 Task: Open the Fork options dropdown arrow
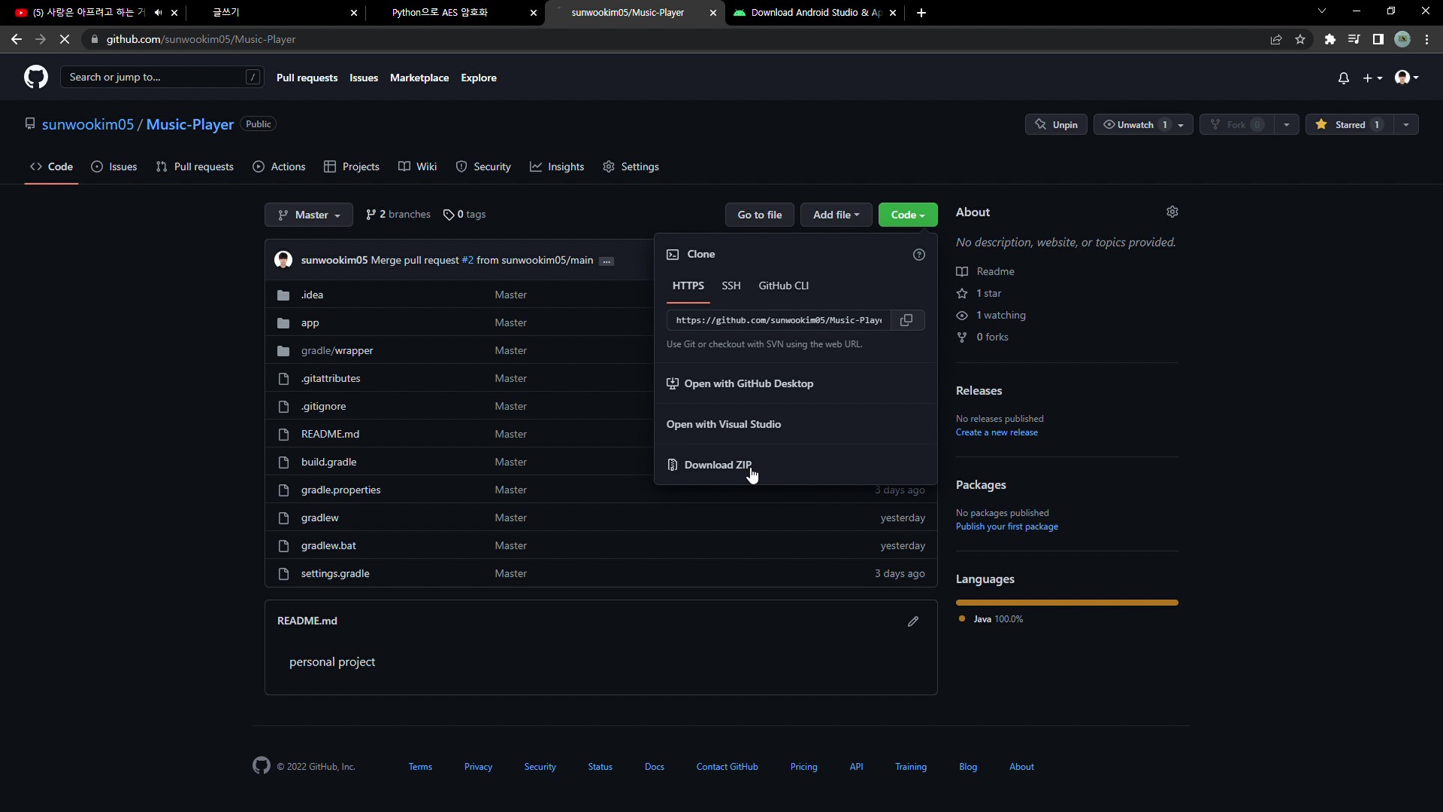(x=1287, y=125)
